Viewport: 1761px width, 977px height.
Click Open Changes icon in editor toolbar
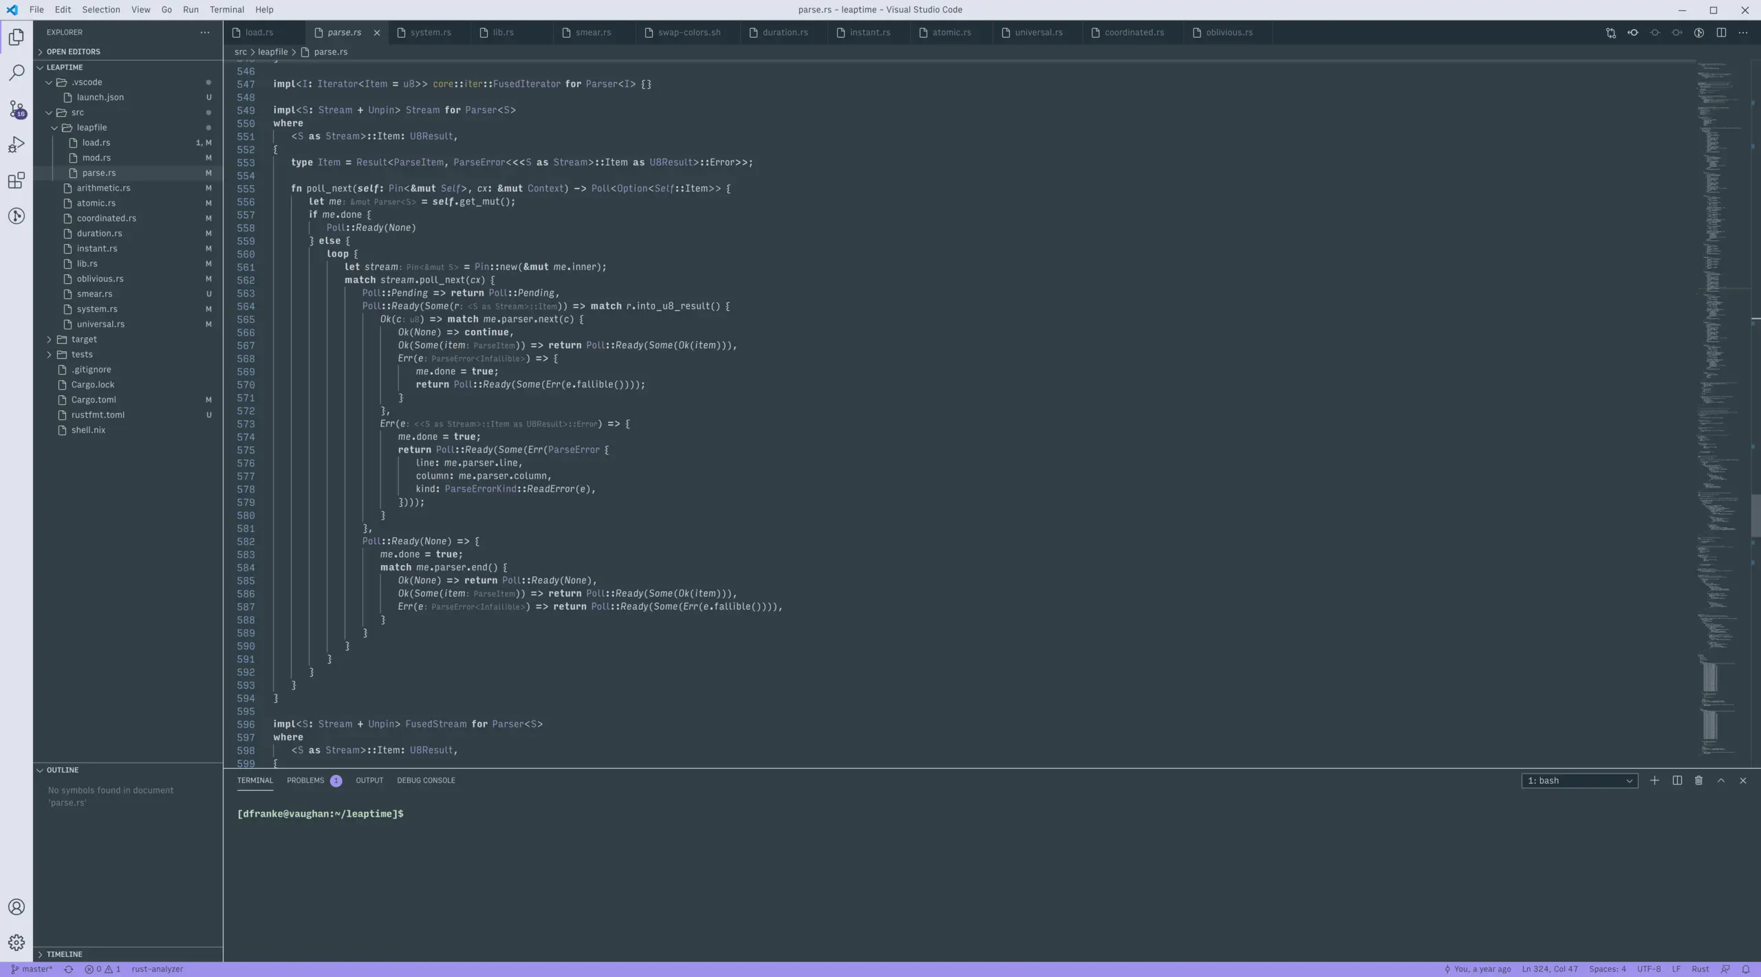1610,32
